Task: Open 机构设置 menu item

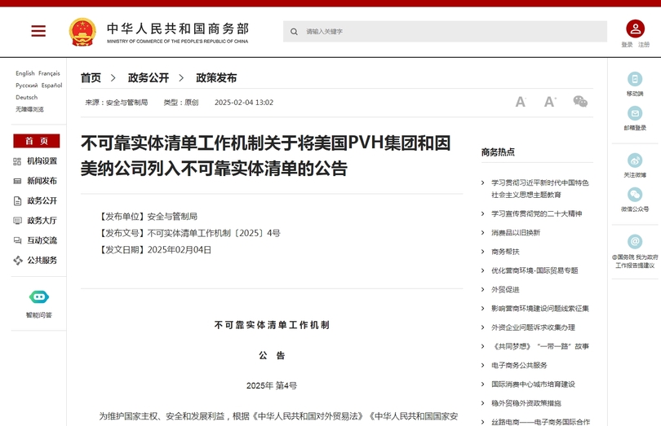Action: coord(42,161)
